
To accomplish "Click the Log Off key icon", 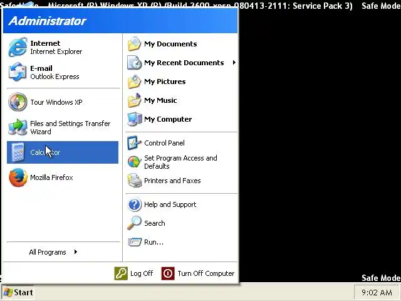I will pyautogui.click(x=121, y=273).
